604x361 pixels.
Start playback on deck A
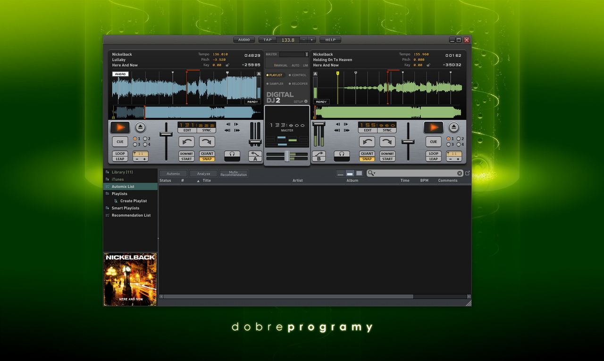[120, 127]
